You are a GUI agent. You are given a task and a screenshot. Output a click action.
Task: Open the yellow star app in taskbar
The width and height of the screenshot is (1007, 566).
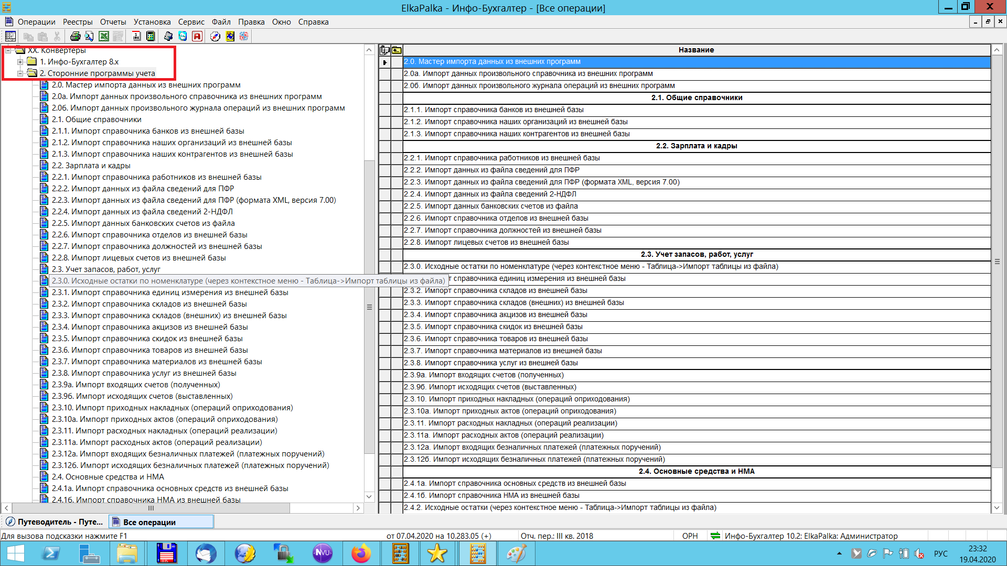click(x=437, y=553)
